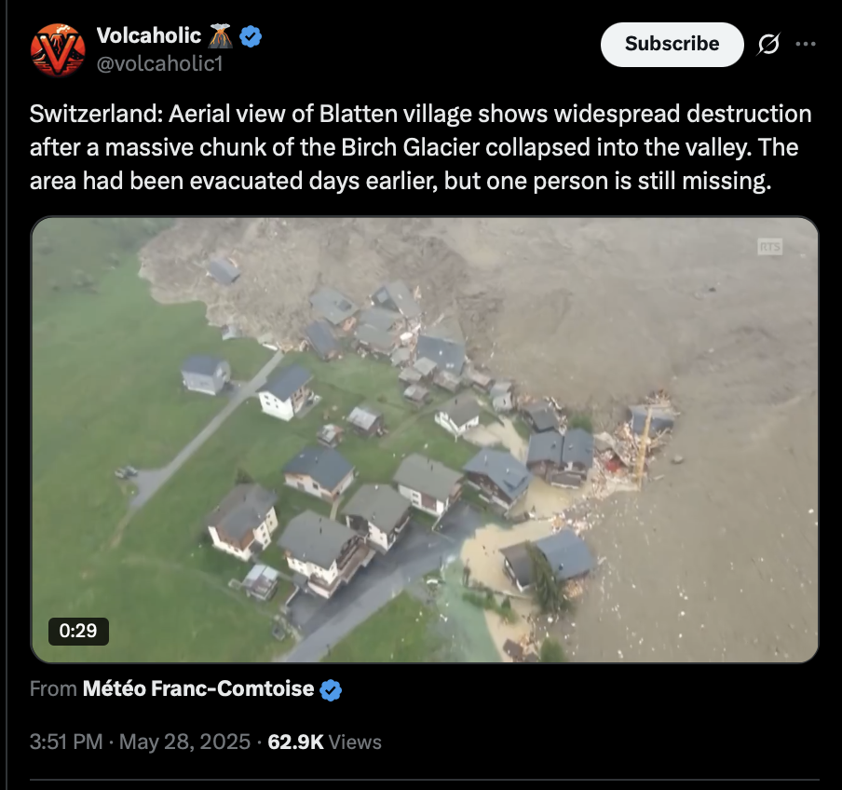
Task: Open the @volcaholic1 handle link
Action: coord(159,64)
